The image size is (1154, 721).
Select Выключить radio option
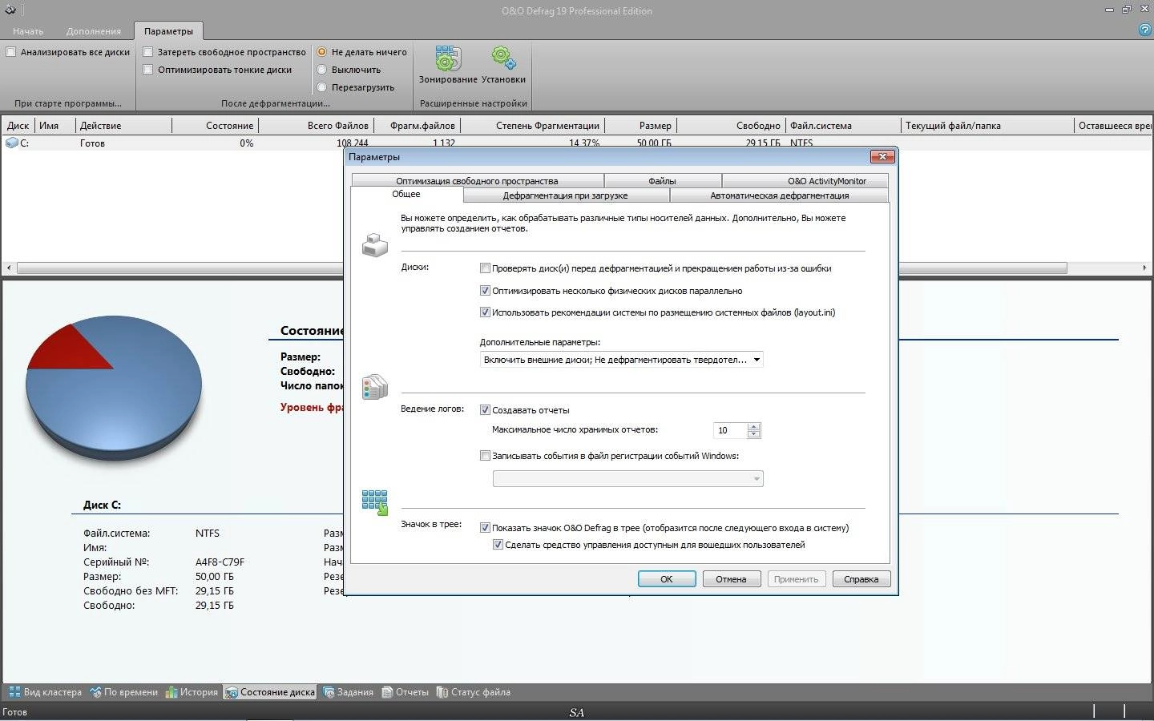click(322, 70)
